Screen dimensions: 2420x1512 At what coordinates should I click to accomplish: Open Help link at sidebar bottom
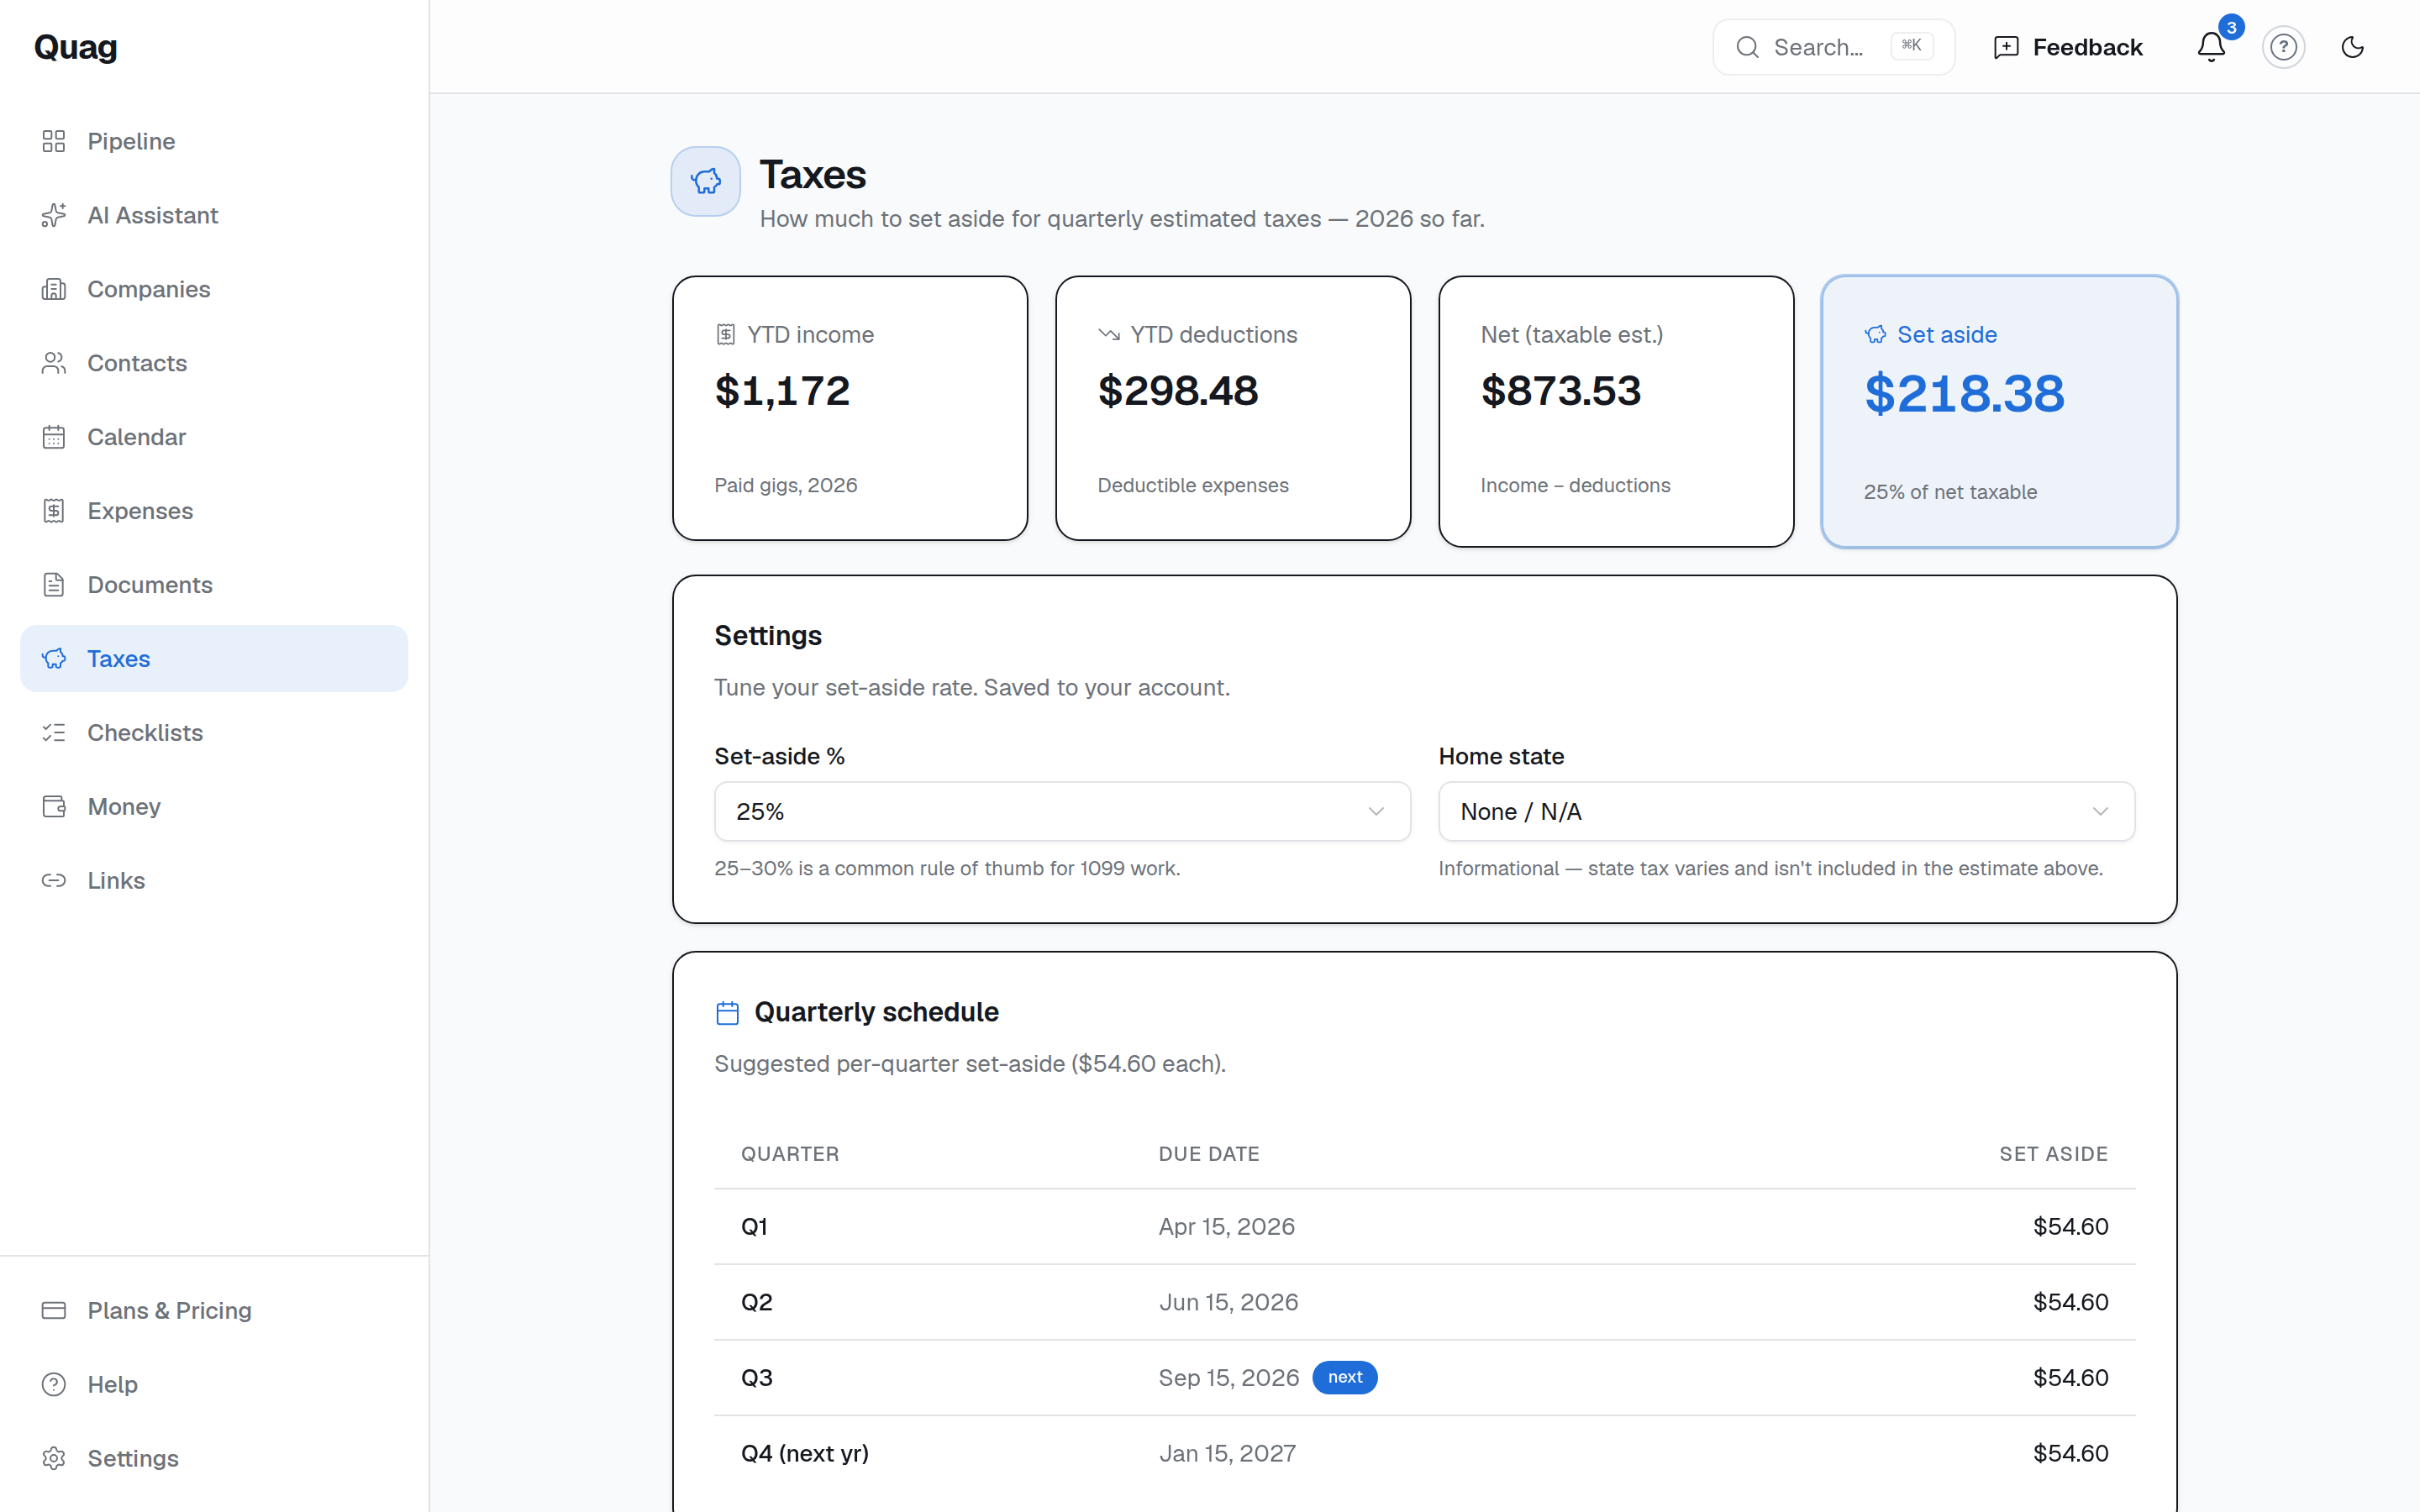214,1385
